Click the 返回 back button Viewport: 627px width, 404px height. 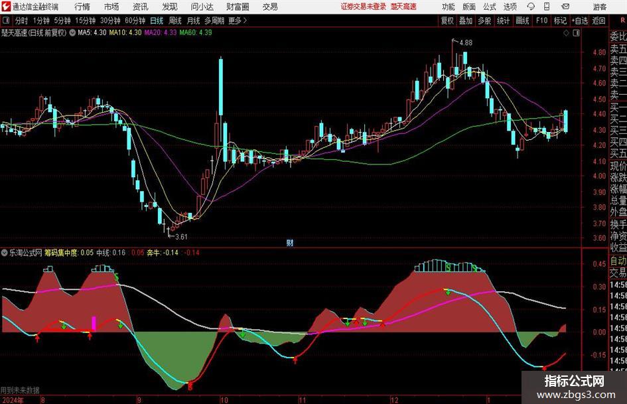point(598,21)
